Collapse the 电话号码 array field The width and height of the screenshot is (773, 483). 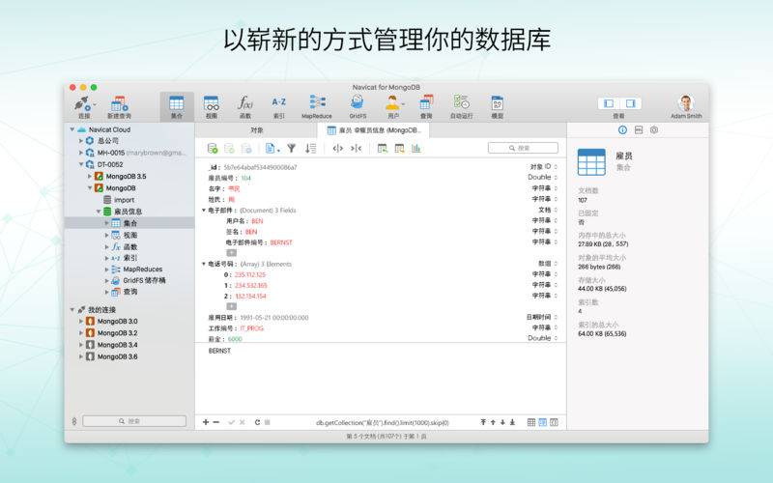pos(203,264)
